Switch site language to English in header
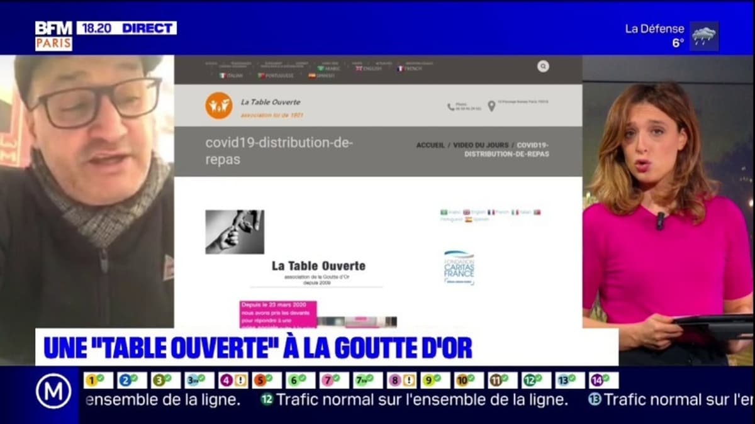This screenshot has height=424, width=755. click(x=369, y=68)
